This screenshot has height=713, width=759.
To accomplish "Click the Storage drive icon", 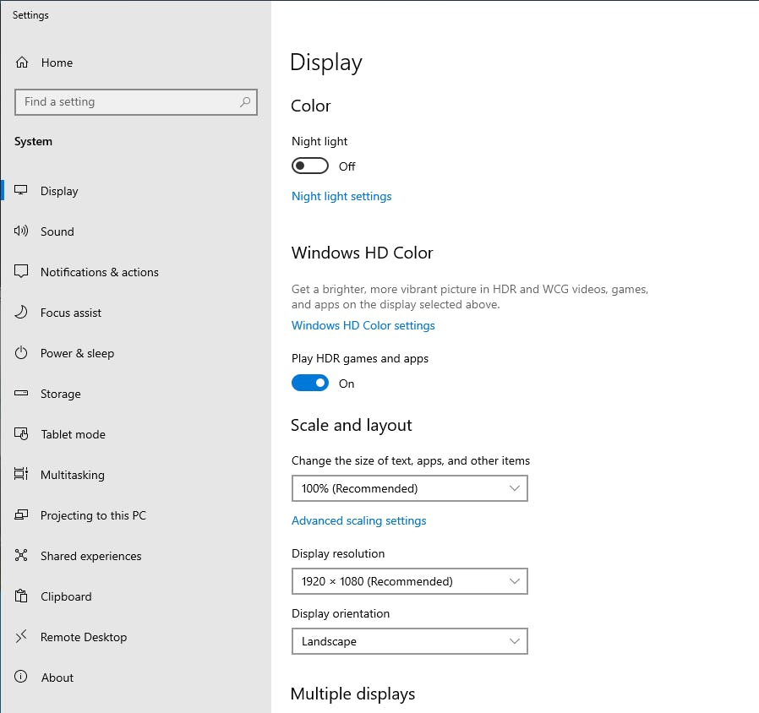I will point(21,393).
